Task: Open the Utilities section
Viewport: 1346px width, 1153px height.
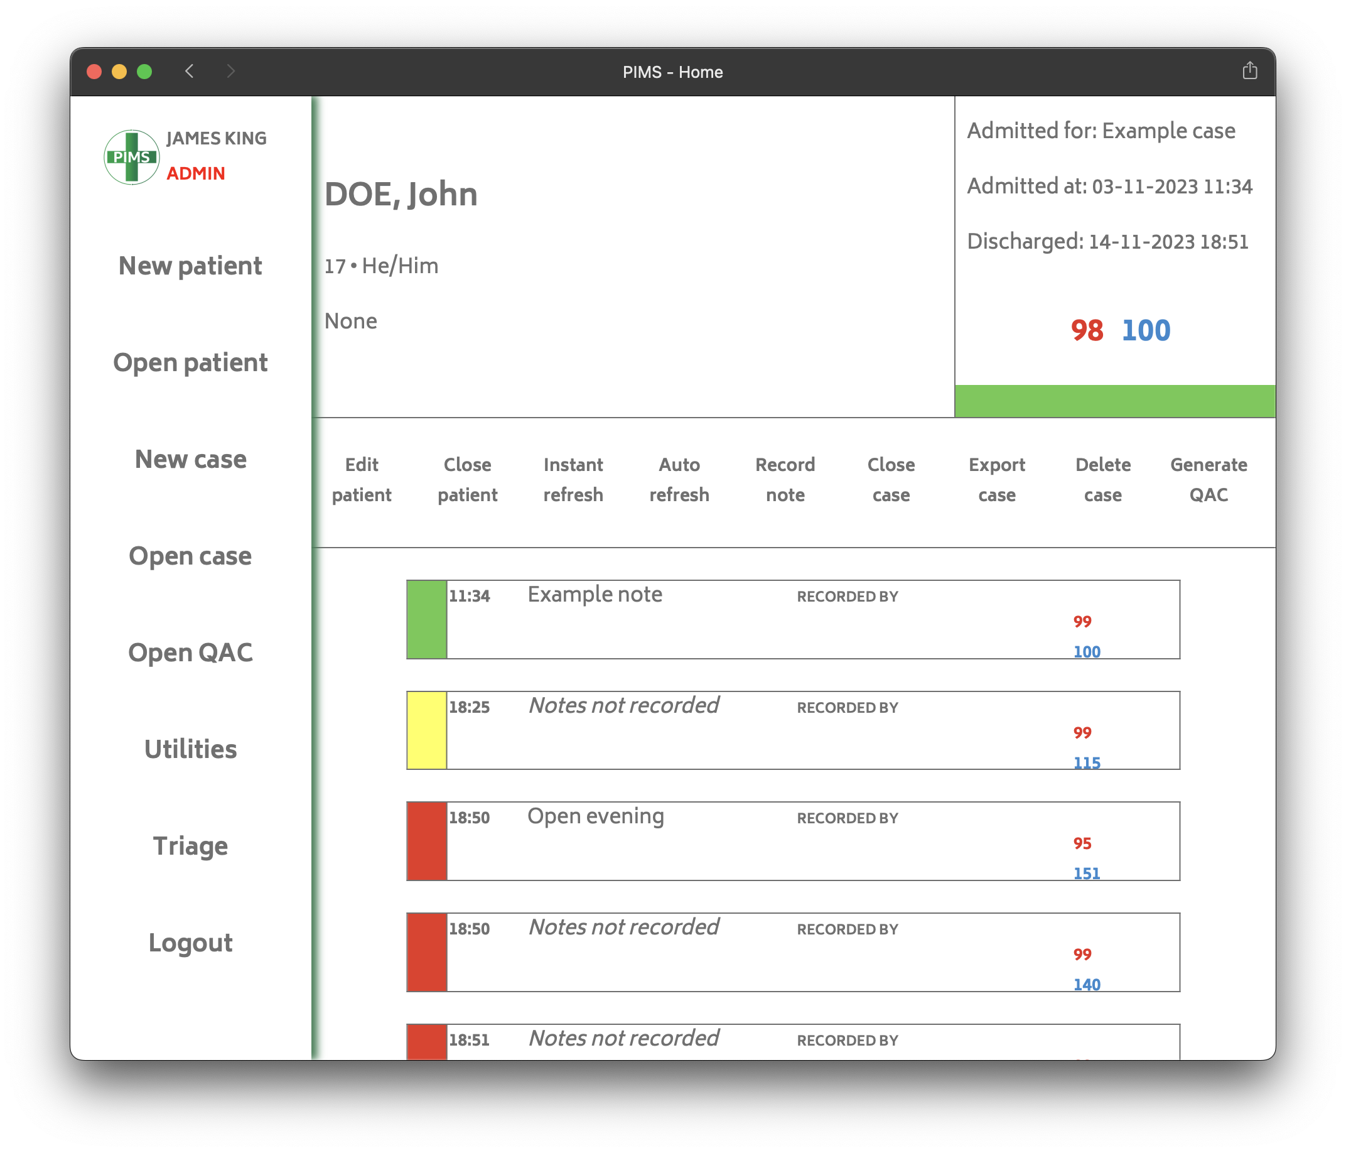Action: point(190,749)
